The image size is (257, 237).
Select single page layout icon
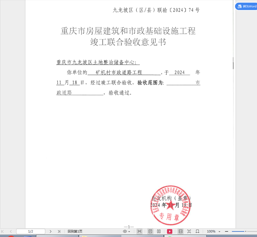[150, 231]
